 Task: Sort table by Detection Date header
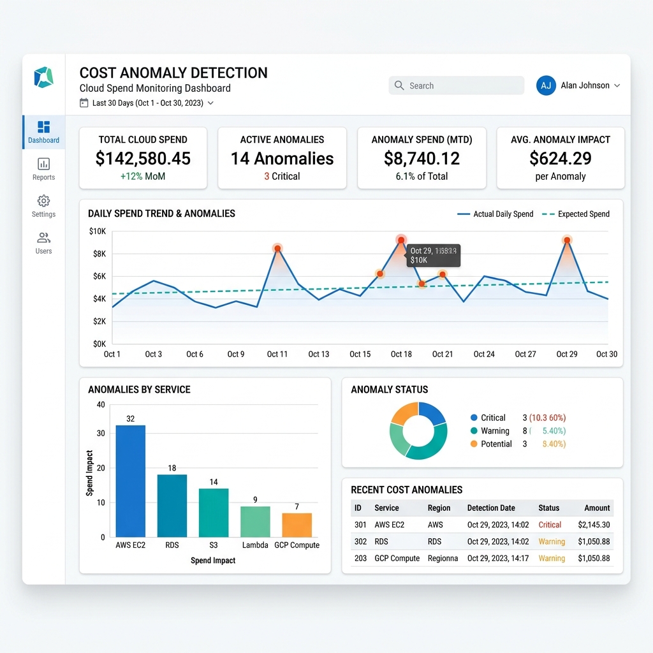point(491,508)
